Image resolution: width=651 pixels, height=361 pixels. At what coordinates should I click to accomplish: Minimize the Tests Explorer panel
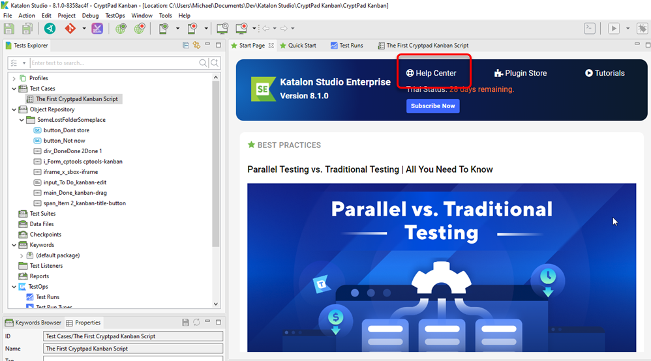coord(207,44)
